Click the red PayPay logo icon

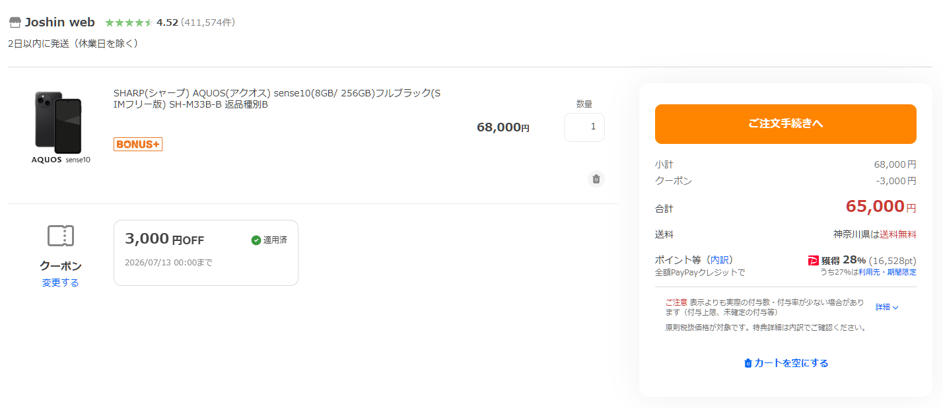(814, 260)
